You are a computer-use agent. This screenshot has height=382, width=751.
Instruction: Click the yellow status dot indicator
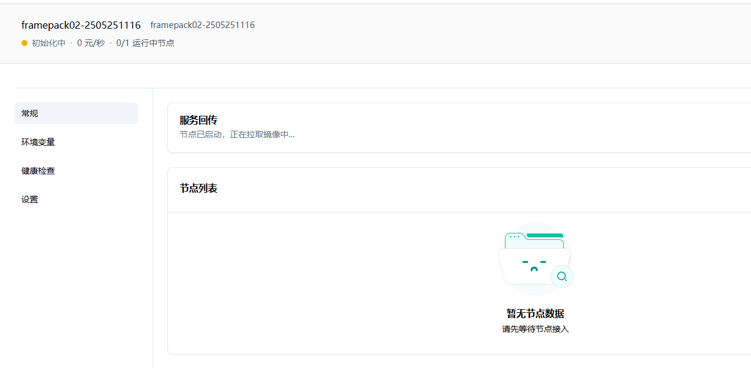pyautogui.click(x=25, y=43)
